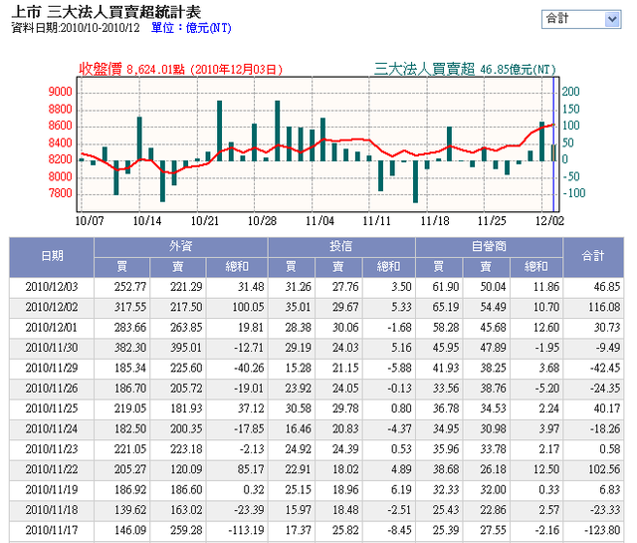
Task: Select the date cell 2010/11/23
Action: 52,449
